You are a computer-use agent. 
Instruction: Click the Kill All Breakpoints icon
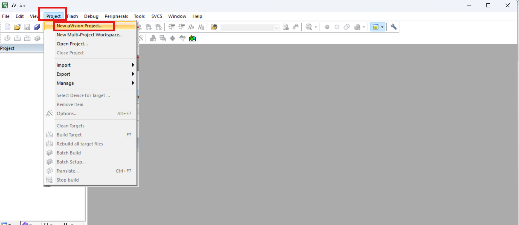(x=357, y=27)
